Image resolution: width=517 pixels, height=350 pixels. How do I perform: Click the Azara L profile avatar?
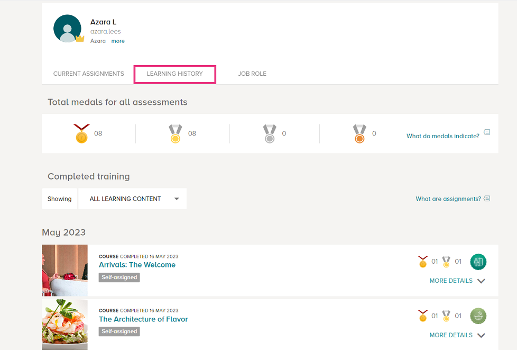pyautogui.click(x=67, y=29)
